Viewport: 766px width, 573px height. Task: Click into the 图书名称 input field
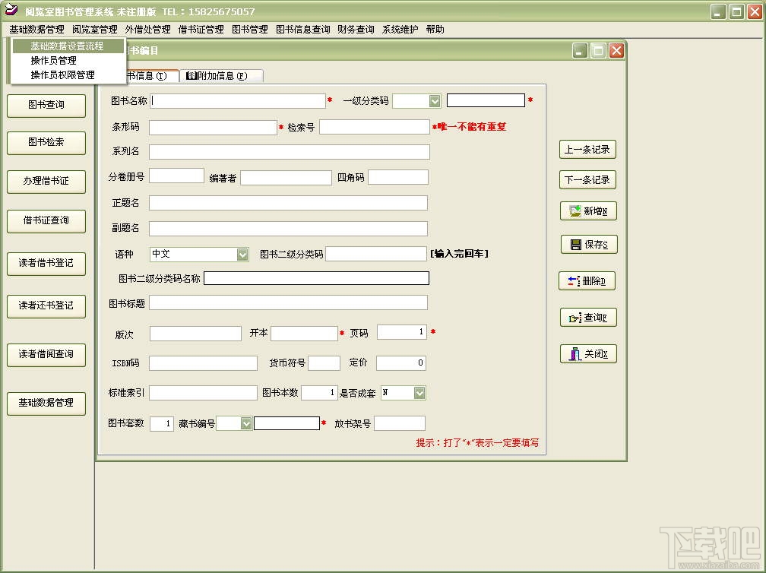[x=237, y=100]
